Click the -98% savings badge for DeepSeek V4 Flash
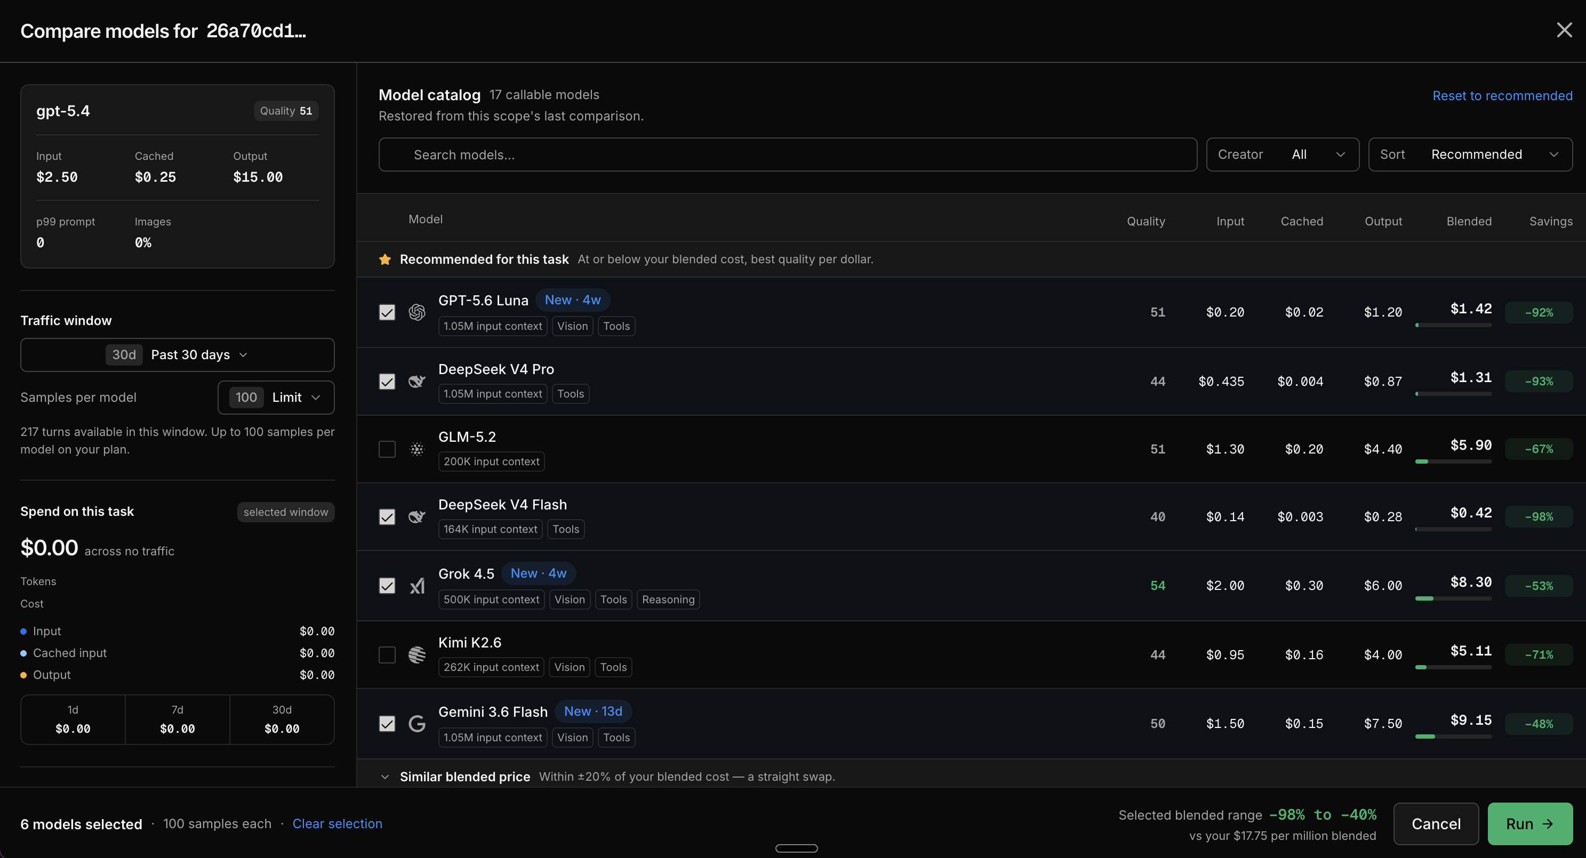The width and height of the screenshot is (1586, 858). pos(1539,516)
